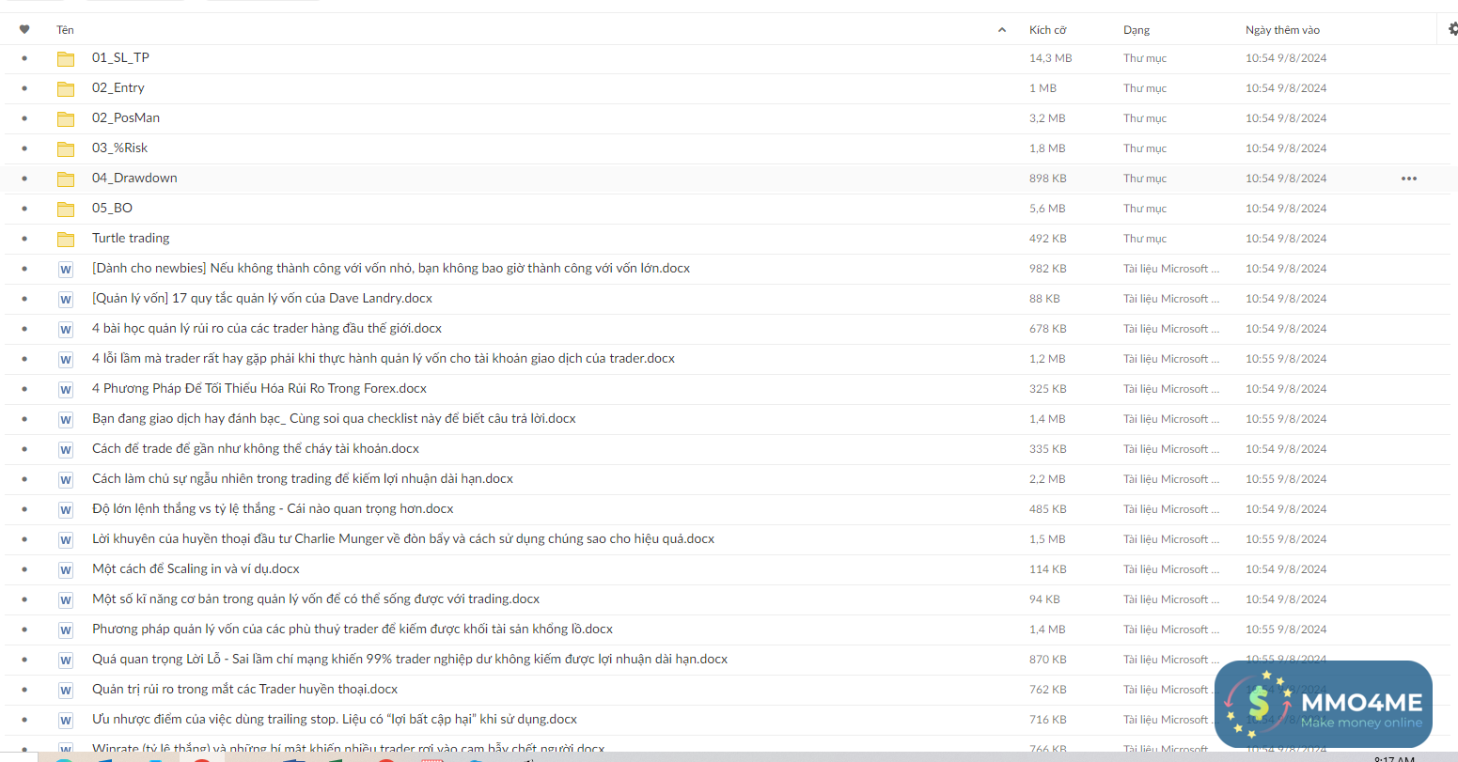Image resolution: width=1458 pixels, height=762 pixels.
Task: Click Word icon of 'Phương pháp quản lý vốn' file
Action: tap(66, 630)
